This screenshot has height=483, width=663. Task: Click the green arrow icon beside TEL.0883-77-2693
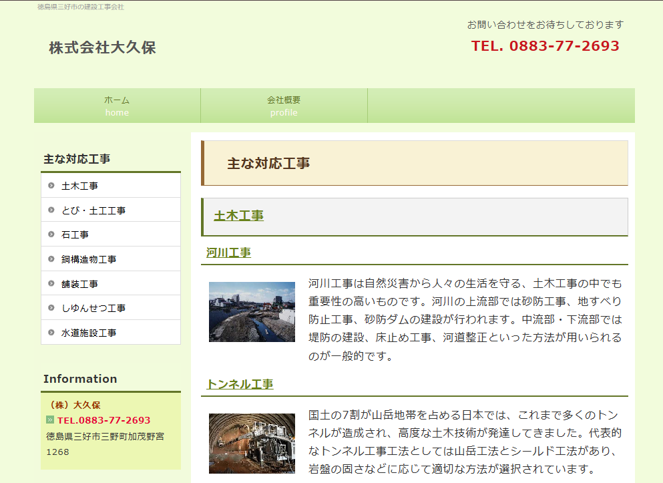pyautogui.click(x=50, y=420)
